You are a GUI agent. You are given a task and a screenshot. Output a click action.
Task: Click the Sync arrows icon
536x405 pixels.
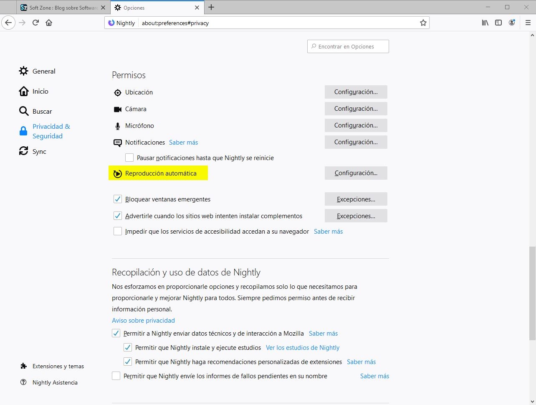click(24, 151)
